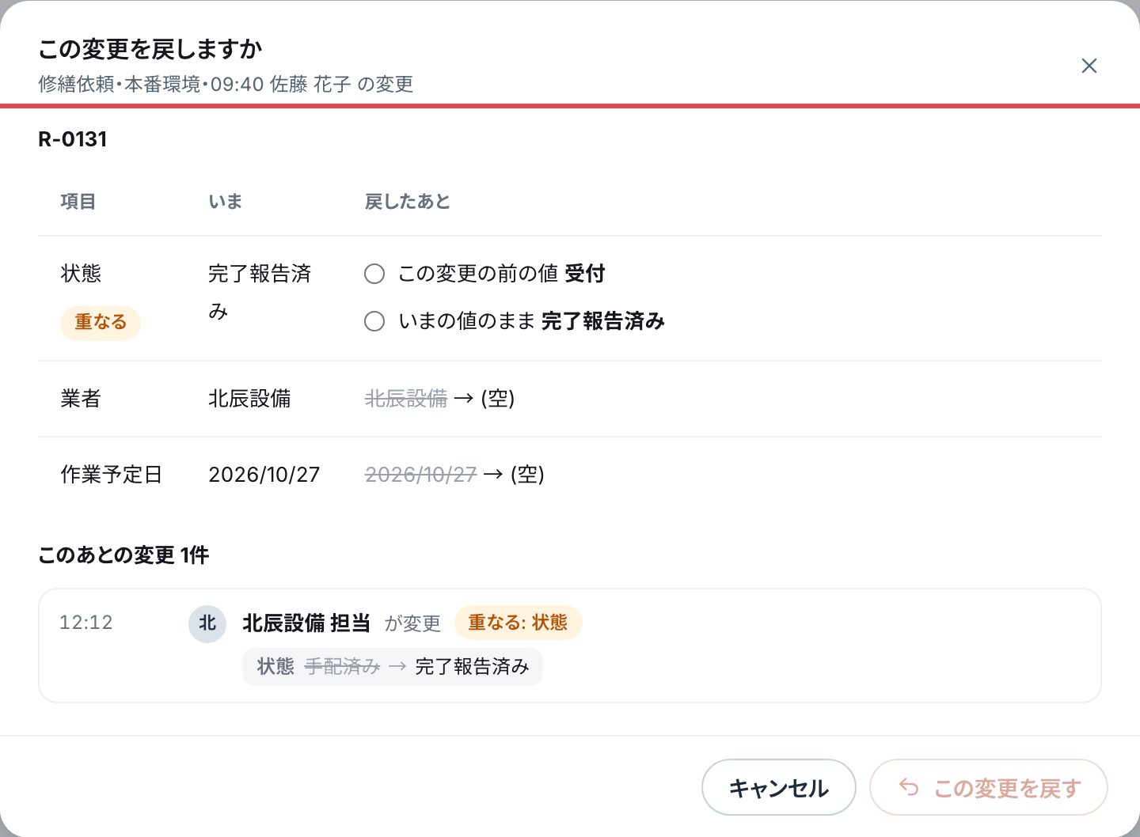This screenshot has width=1140, height=837.
Task: Click the 状態 change chip '手配済み → 完了報告済み'
Action: point(393,667)
